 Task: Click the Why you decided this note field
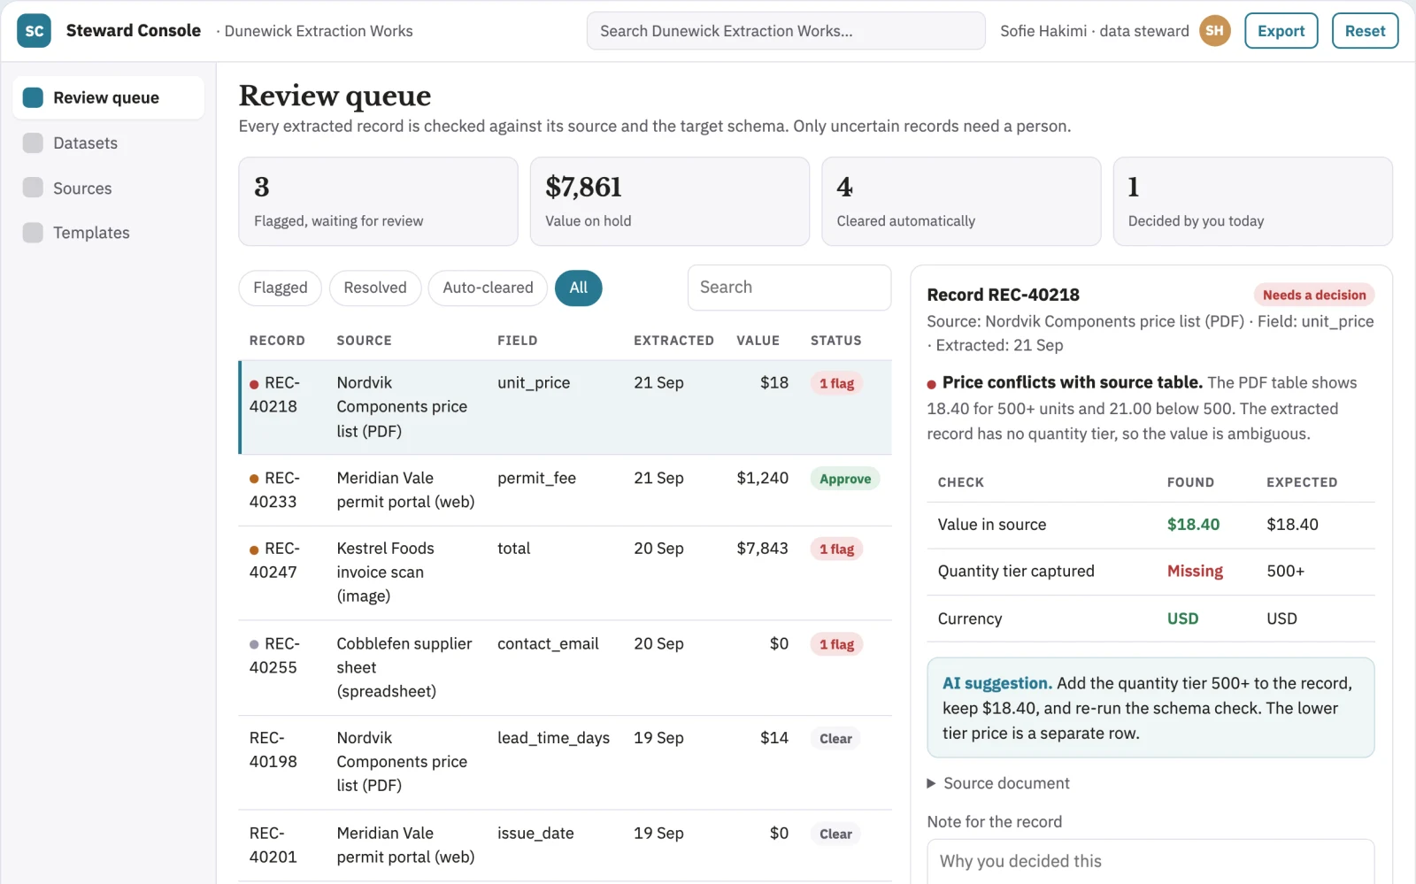click(x=1150, y=861)
